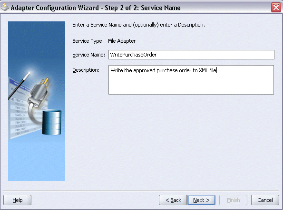Click the disabled Finish button
This screenshot has width=283, height=210.
pos(233,200)
